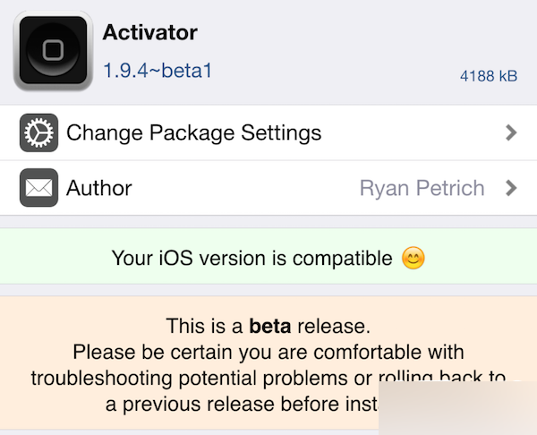The height and width of the screenshot is (435, 537).
Task: Select the Author label
Action: 98,188
